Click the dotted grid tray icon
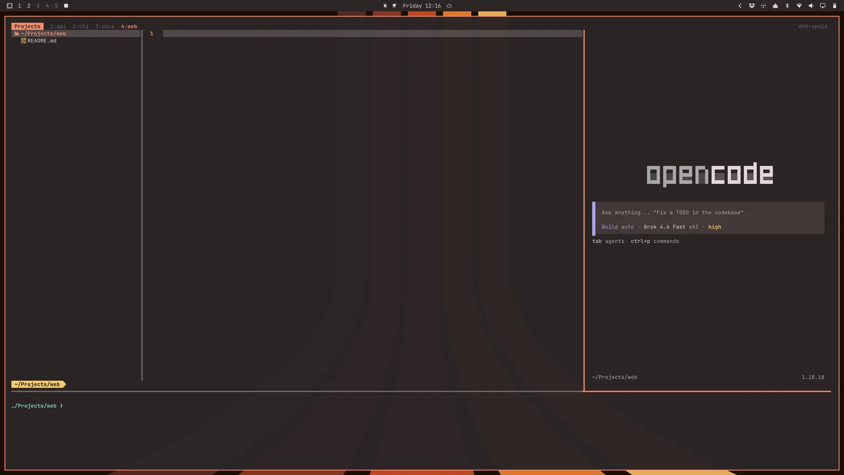Image resolution: width=844 pixels, height=475 pixels. coord(763,6)
